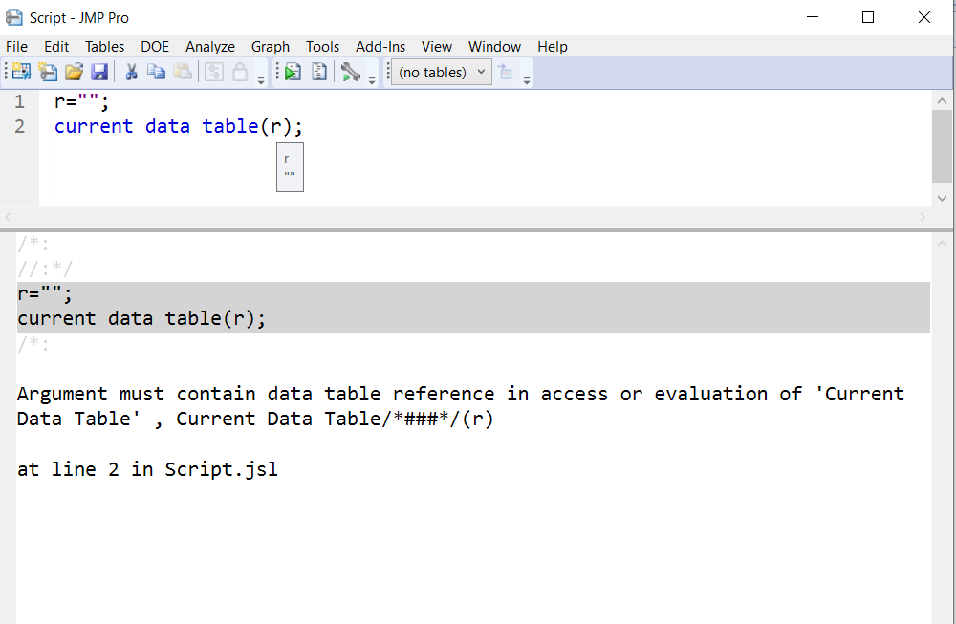956x624 pixels.
Task: Expand the overflow chevron beside the wrench icon
Action: click(x=371, y=76)
